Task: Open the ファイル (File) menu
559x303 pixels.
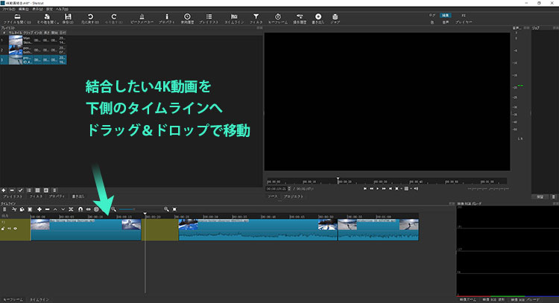Action: pos(8,9)
